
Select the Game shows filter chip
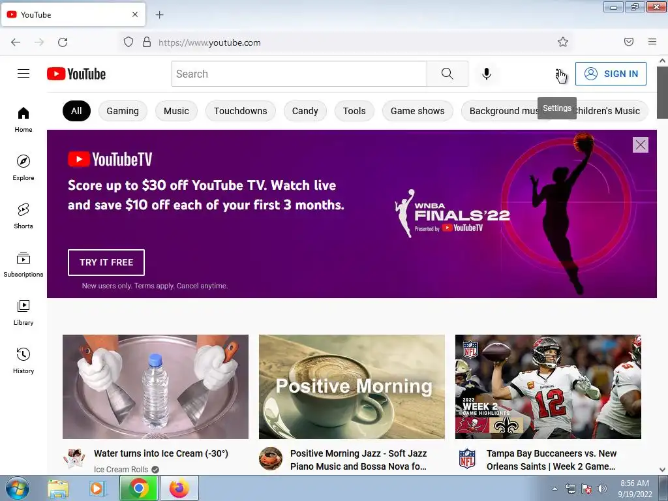pyautogui.click(x=417, y=111)
